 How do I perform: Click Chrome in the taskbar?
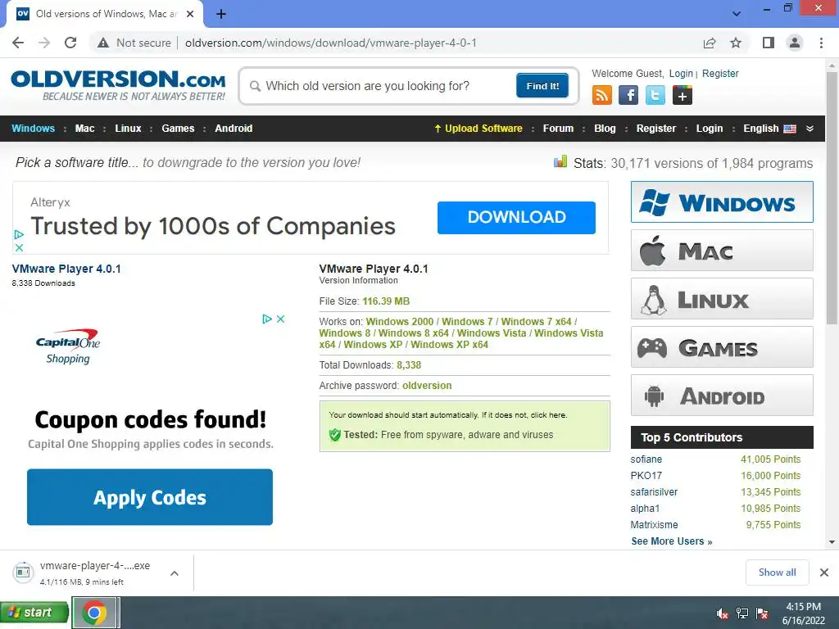[x=94, y=613]
